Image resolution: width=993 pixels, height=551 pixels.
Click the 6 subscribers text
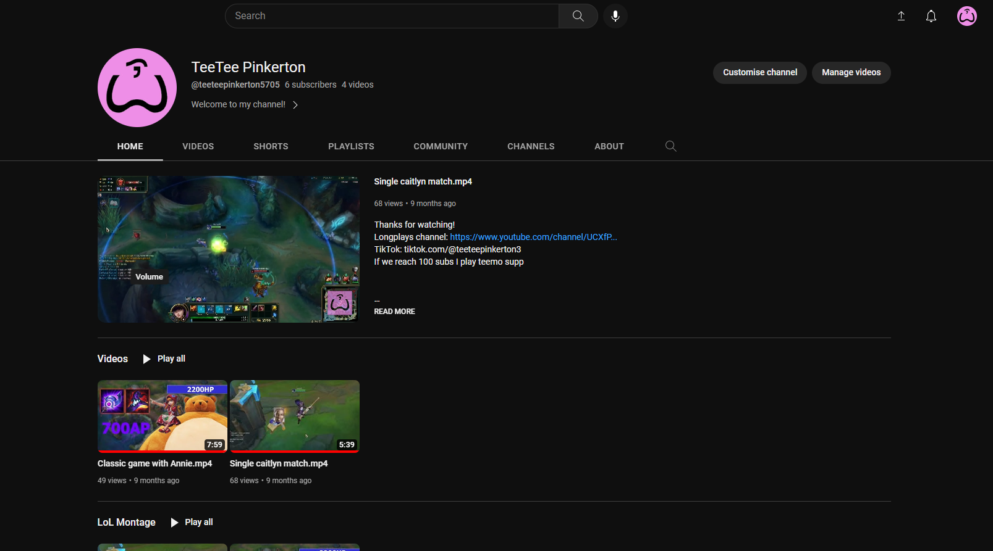[x=311, y=85]
